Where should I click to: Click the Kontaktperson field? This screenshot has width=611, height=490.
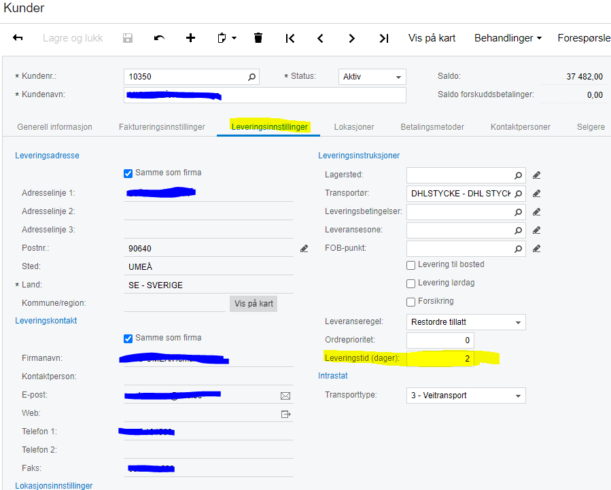click(209, 377)
